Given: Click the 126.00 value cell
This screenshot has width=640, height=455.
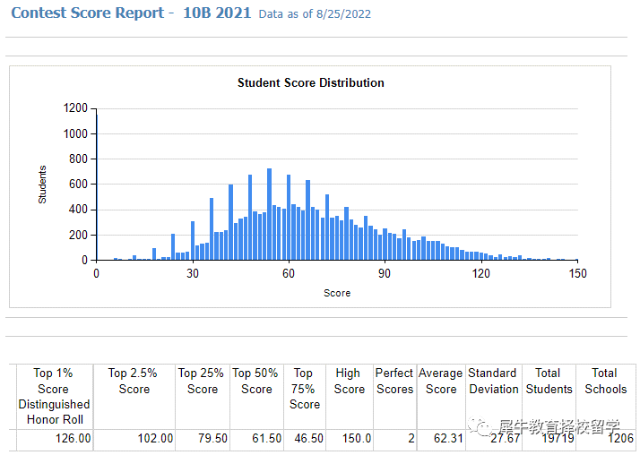Looking at the screenshot, I should 73,439.
